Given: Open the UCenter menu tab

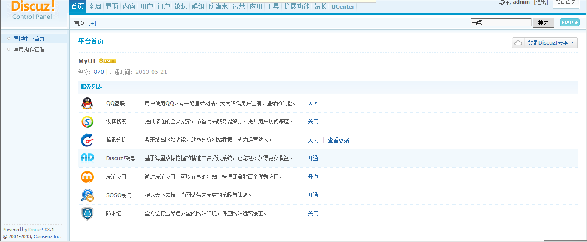Looking at the screenshot, I should [x=343, y=6].
